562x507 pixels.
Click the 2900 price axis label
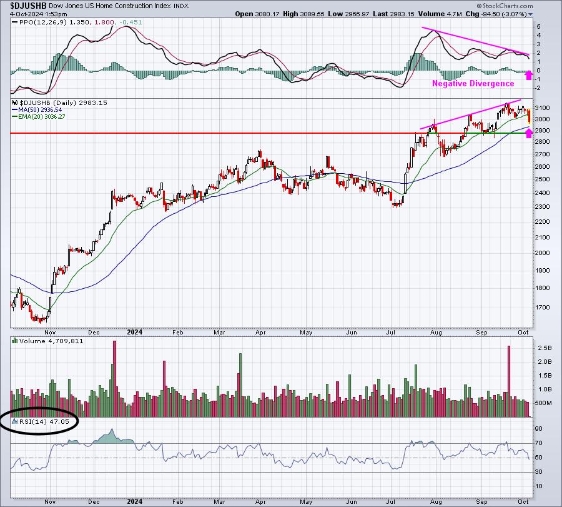coord(543,131)
